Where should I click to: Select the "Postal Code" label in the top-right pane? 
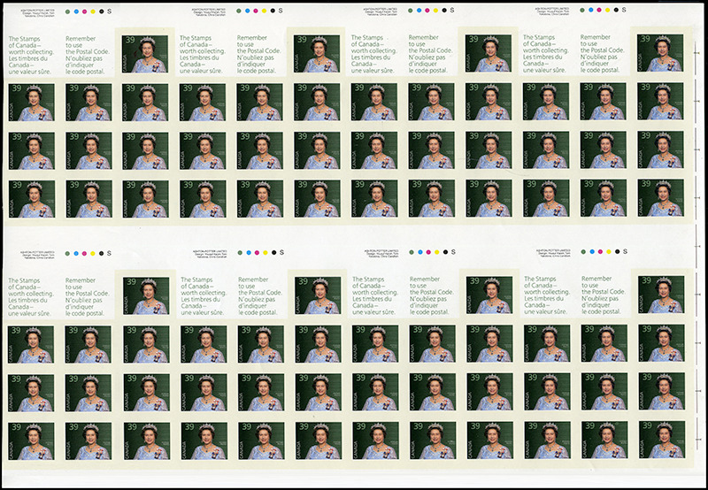(603, 55)
